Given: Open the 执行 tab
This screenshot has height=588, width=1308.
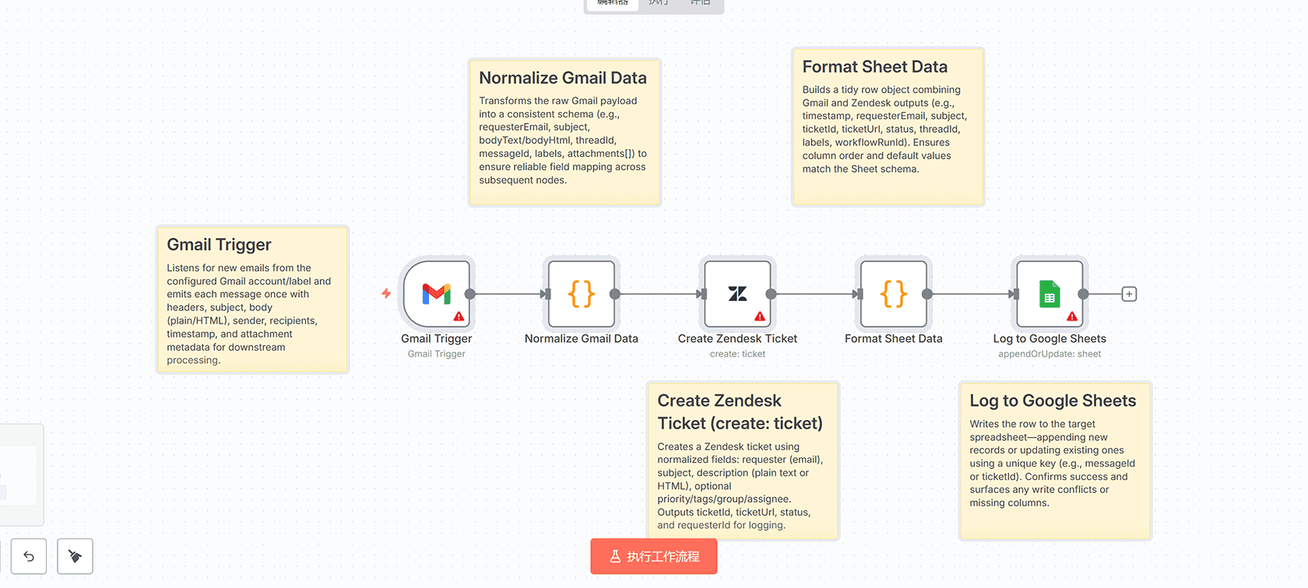Looking at the screenshot, I should click(659, 3).
